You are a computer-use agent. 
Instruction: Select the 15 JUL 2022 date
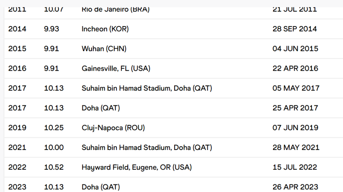pyautogui.click(x=294, y=167)
